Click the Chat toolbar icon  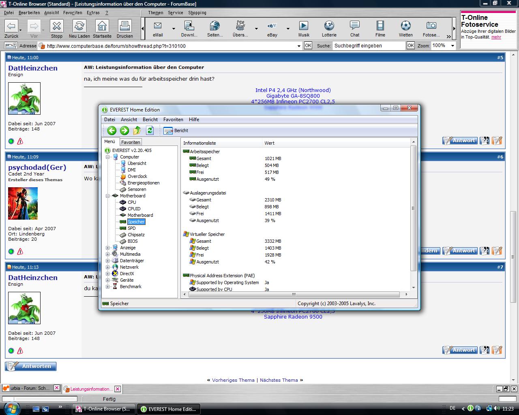355,29
